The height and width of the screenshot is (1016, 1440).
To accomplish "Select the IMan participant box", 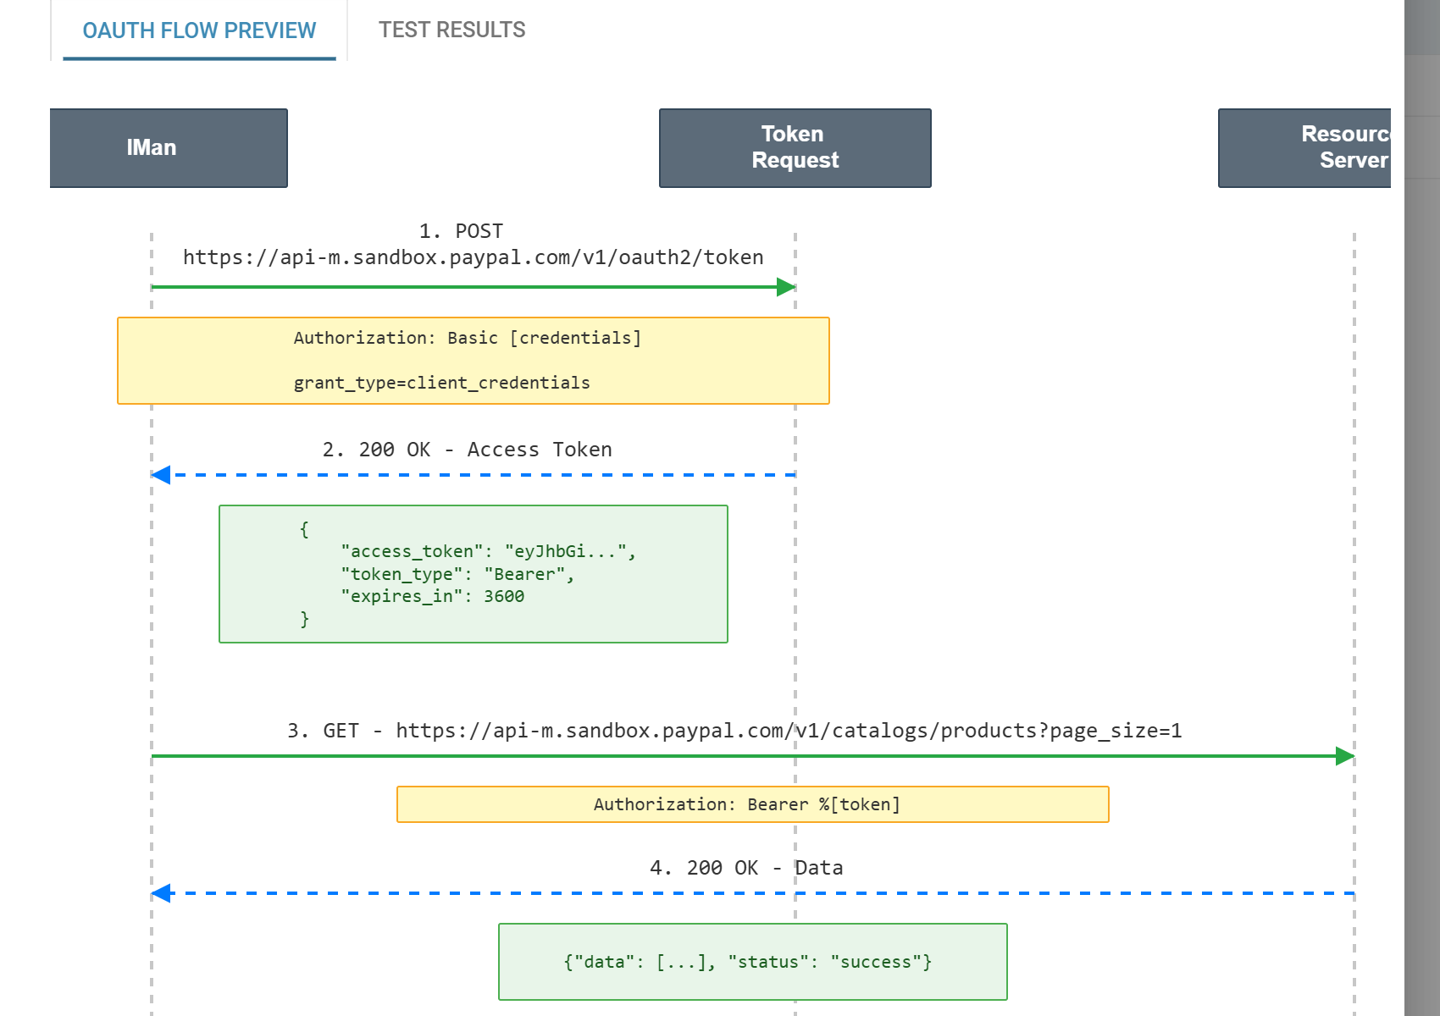I will point(169,147).
